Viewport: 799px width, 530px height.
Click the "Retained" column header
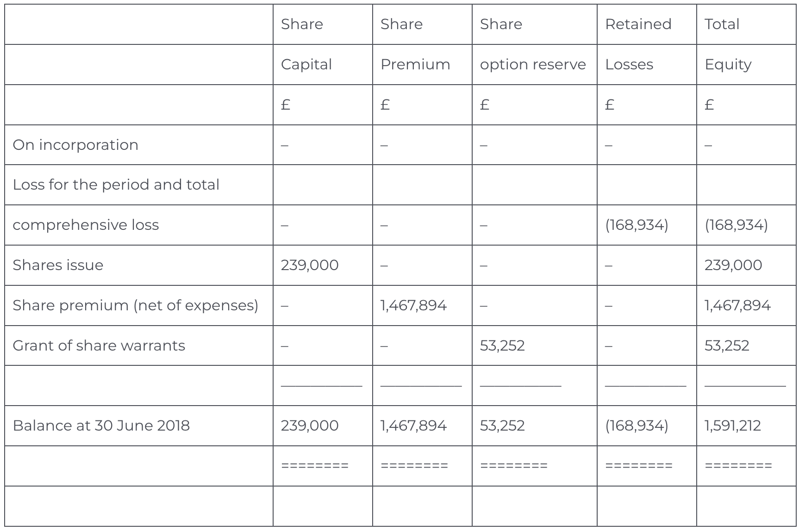pos(638,25)
